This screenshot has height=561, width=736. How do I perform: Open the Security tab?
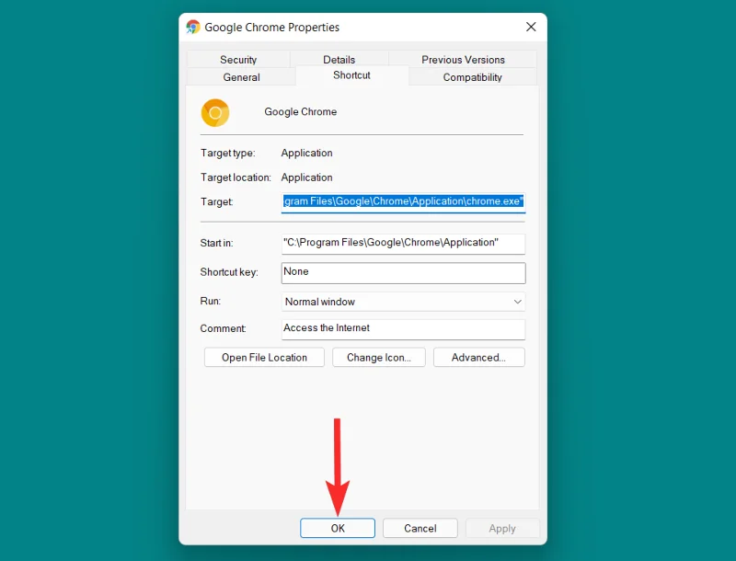click(239, 59)
